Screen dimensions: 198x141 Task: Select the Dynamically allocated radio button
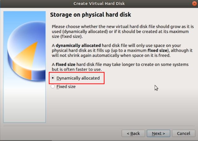pos(53,78)
